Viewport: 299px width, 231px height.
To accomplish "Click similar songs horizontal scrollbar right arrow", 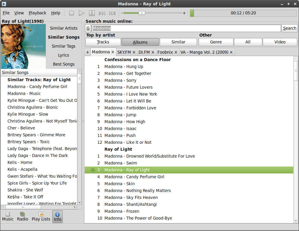I will (75, 207).
